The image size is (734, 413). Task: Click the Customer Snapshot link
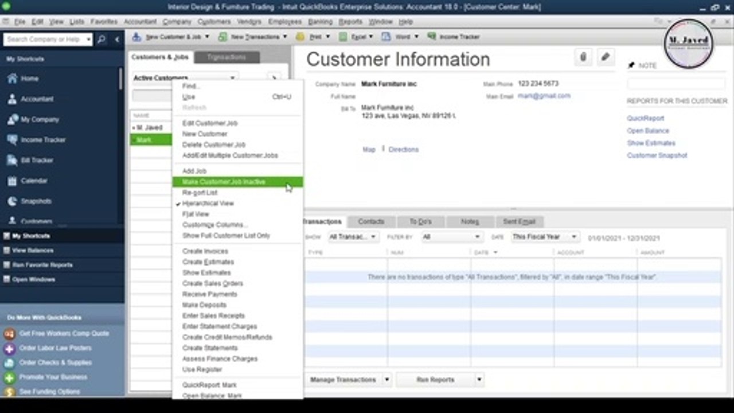[657, 155]
